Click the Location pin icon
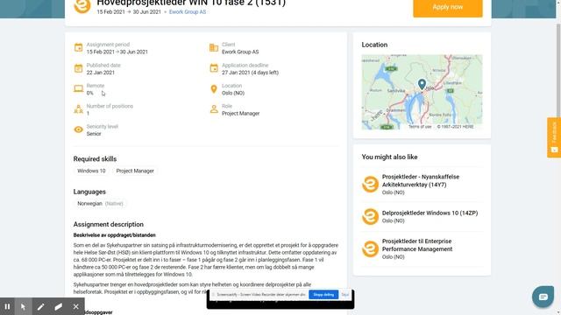 point(214,89)
